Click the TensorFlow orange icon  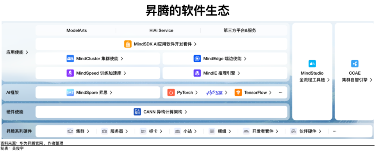tap(238, 93)
